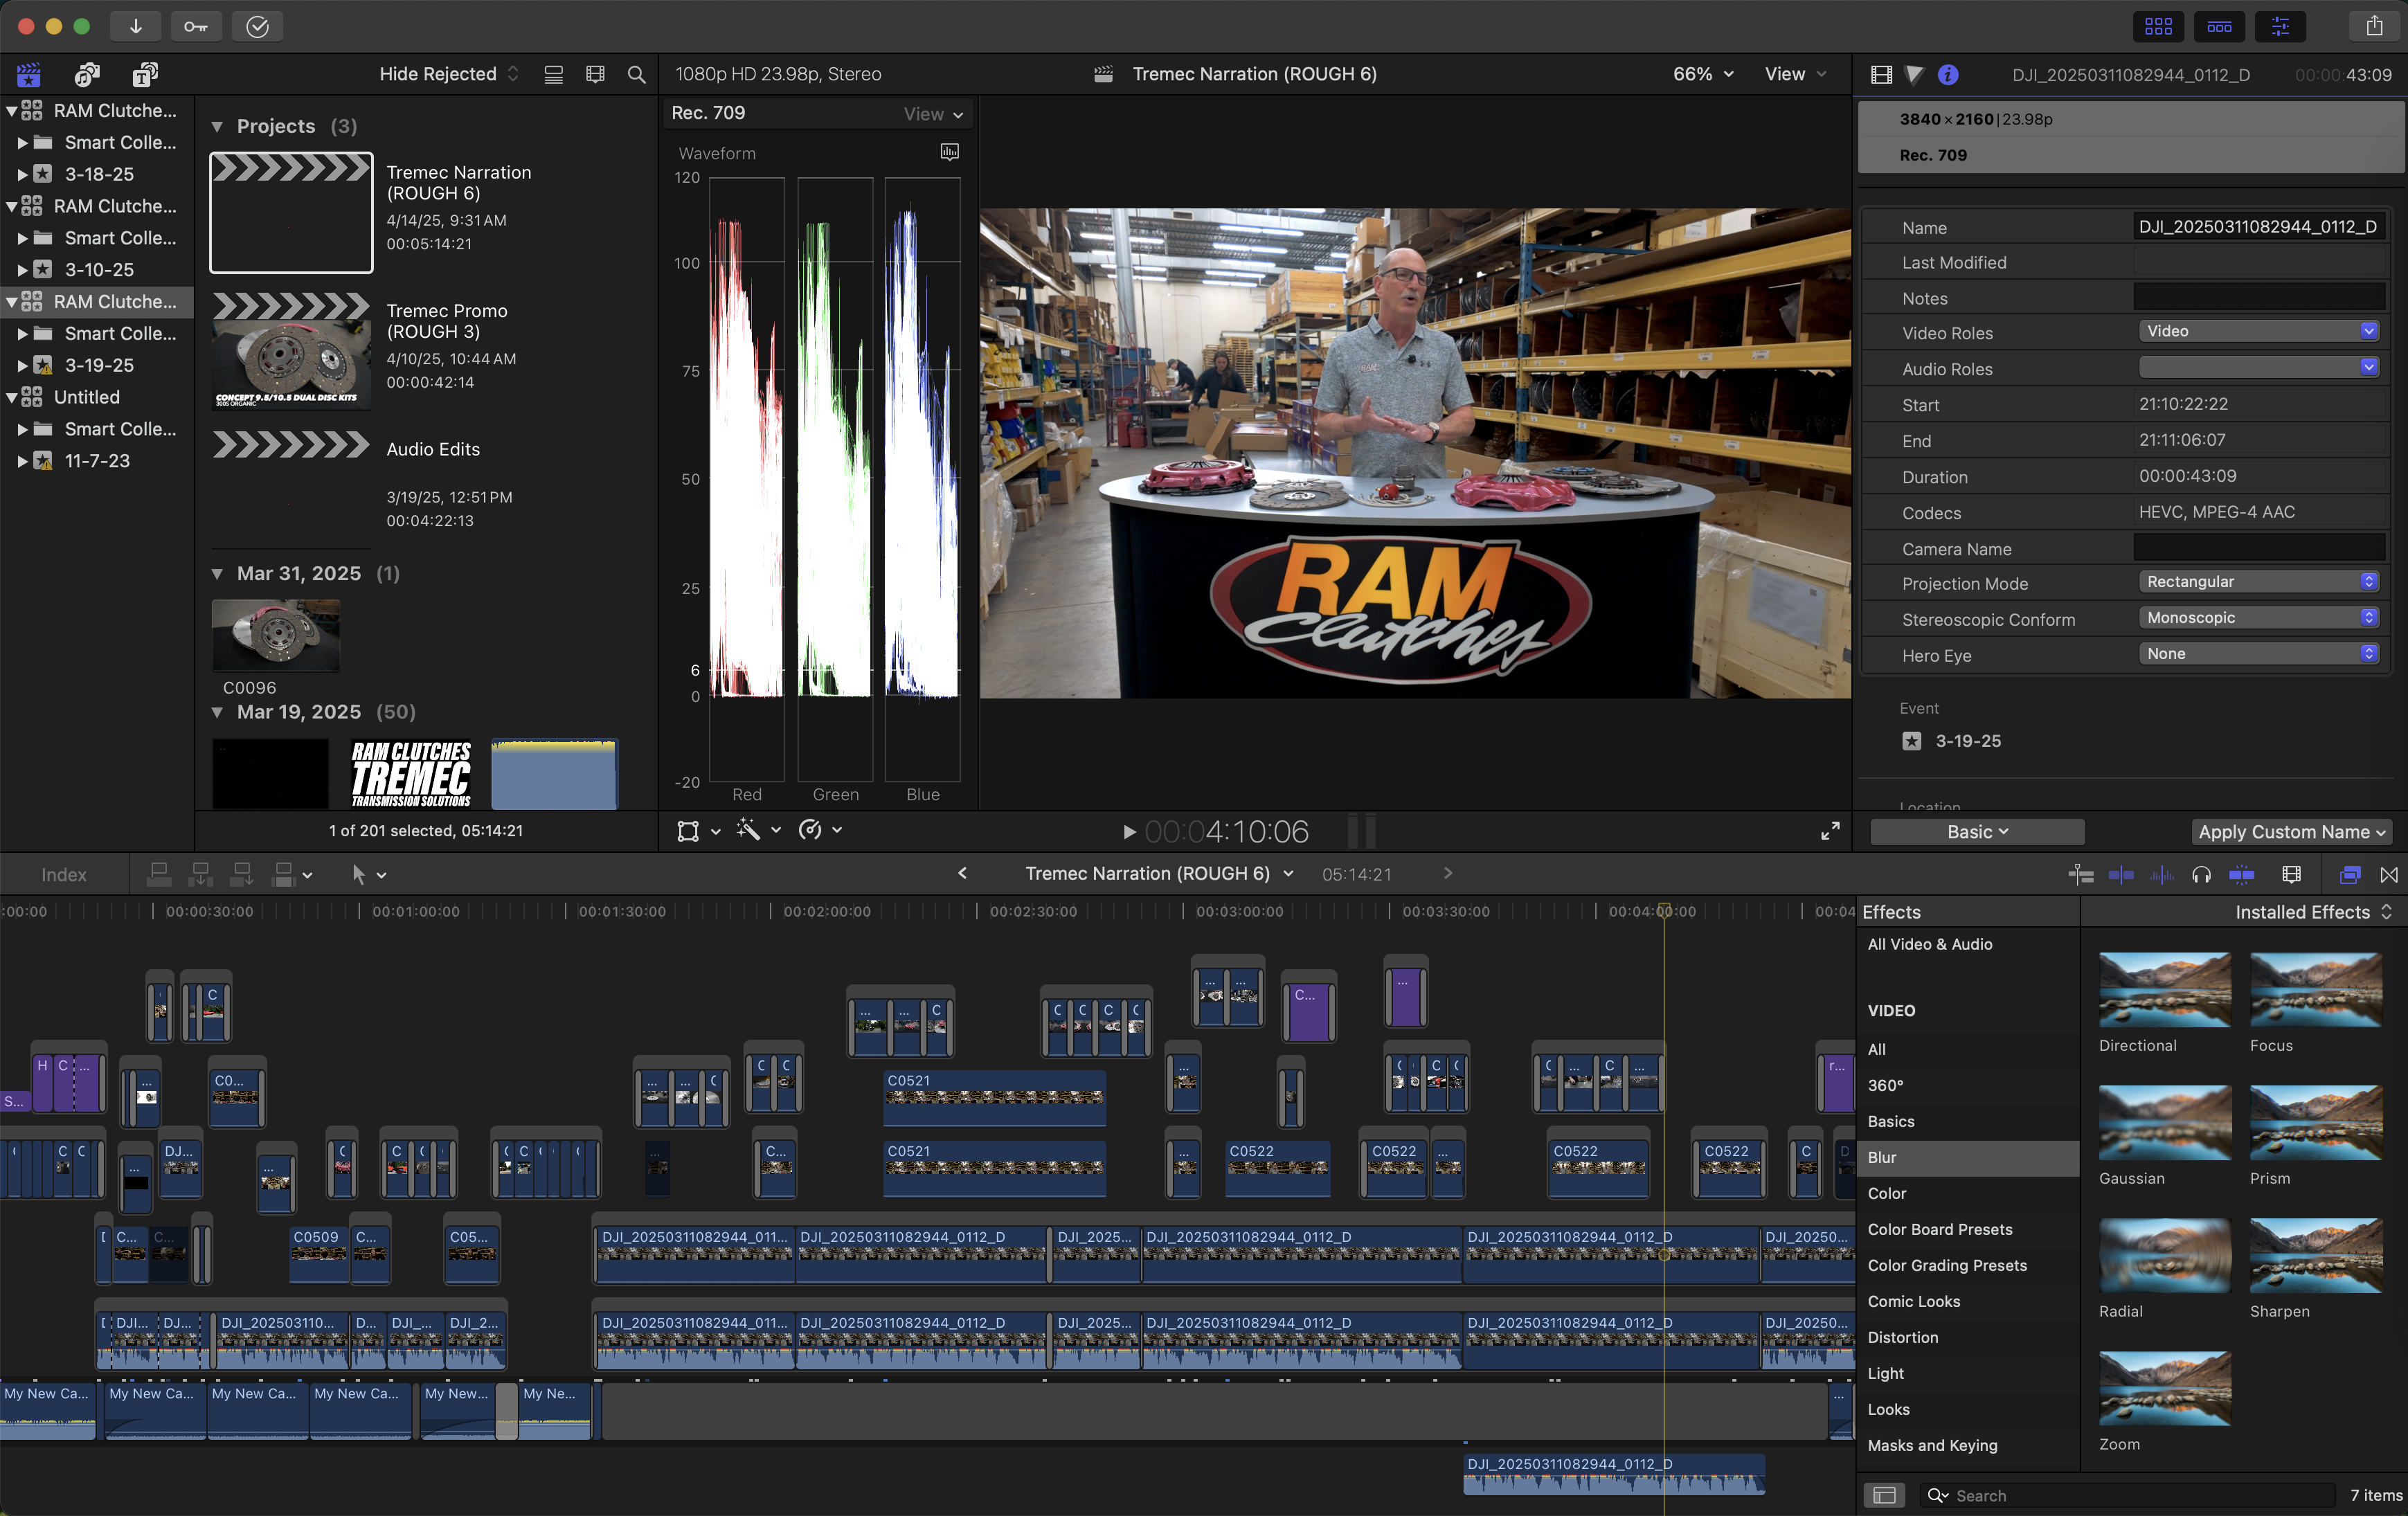This screenshot has height=1516, width=2408.
Task: Open the Color inspector triangle icon
Action: pyautogui.click(x=1914, y=75)
